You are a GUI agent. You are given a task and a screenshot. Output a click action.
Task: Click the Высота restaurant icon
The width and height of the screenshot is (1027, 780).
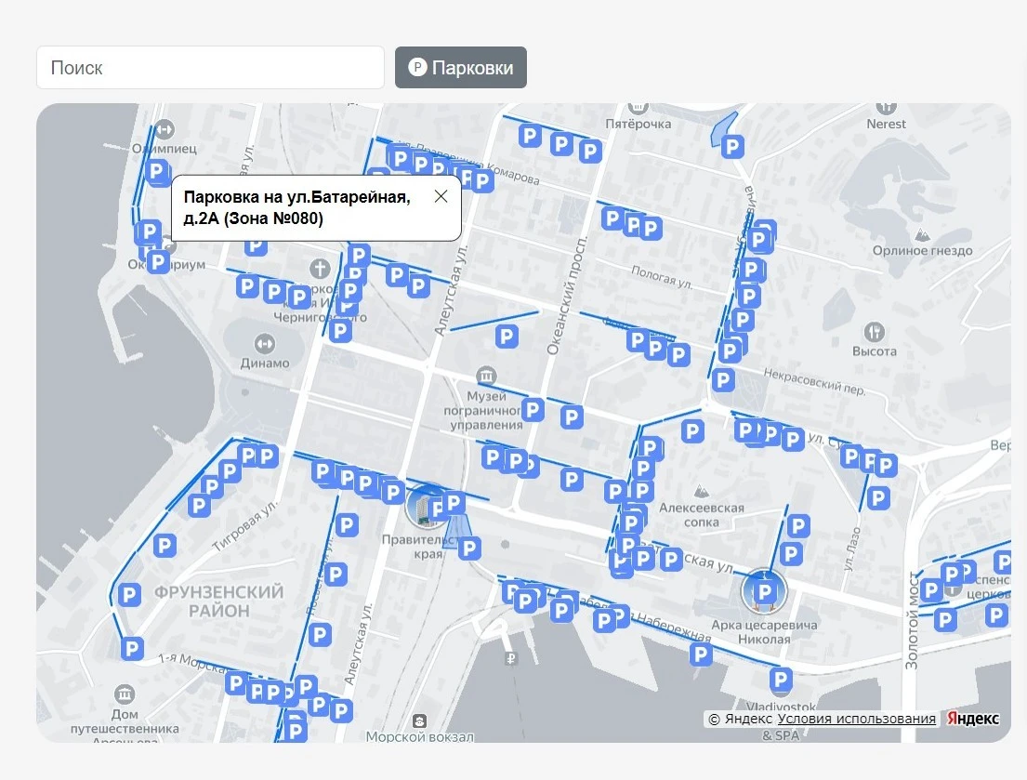tap(874, 332)
